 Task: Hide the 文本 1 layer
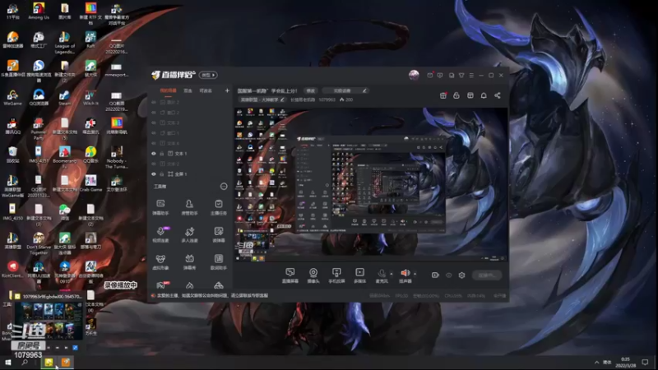coord(154,154)
